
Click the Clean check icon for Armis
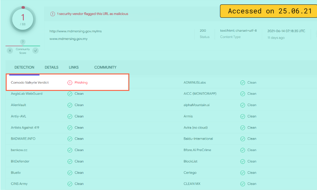tap(243, 117)
